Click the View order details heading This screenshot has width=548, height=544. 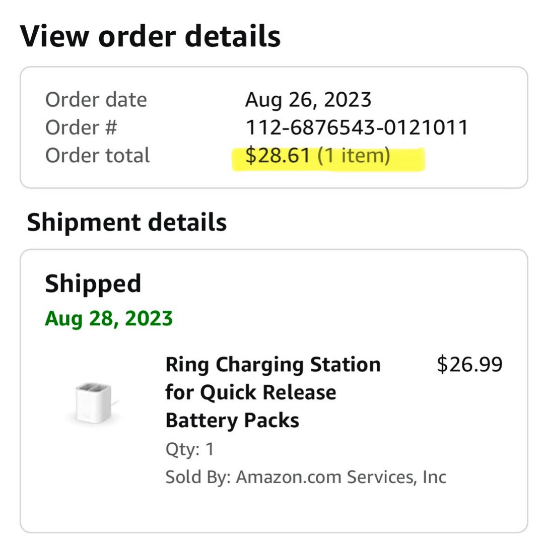click(150, 36)
